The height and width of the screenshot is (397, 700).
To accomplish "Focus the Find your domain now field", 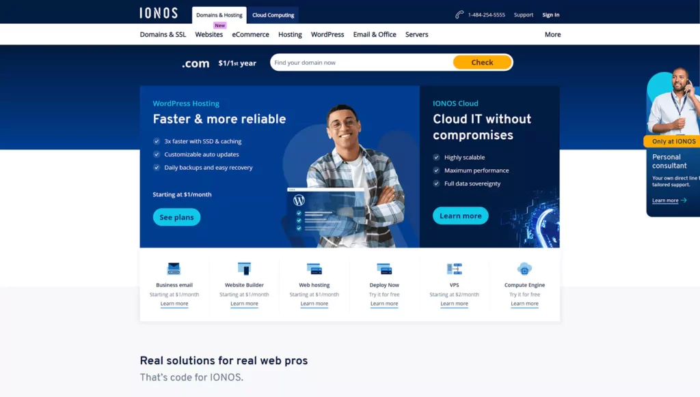I will click(362, 62).
